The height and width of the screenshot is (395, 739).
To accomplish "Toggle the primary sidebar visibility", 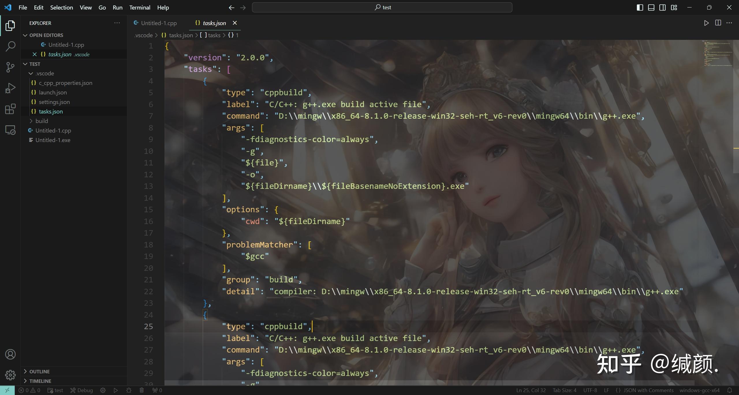I will coord(640,7).
